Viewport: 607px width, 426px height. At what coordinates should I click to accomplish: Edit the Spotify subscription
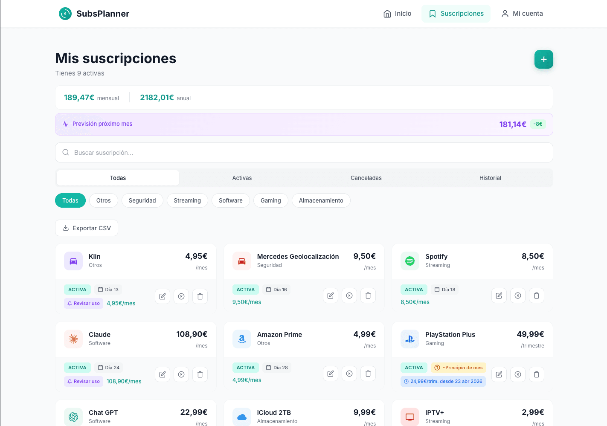click(499, 296)
